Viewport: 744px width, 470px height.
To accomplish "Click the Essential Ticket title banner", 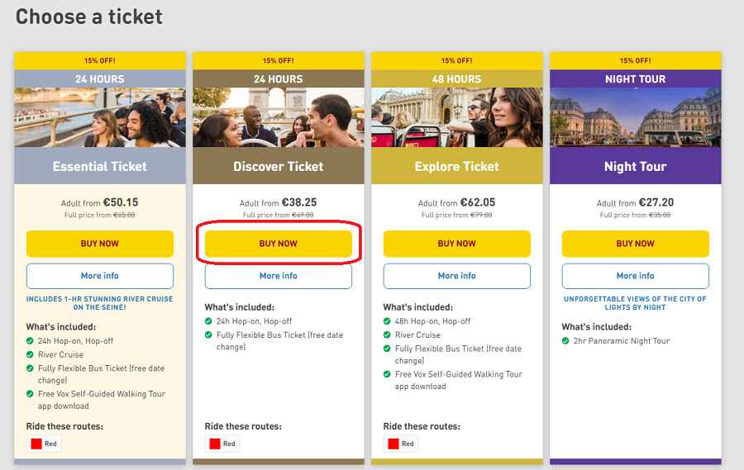I will (100, 166).
